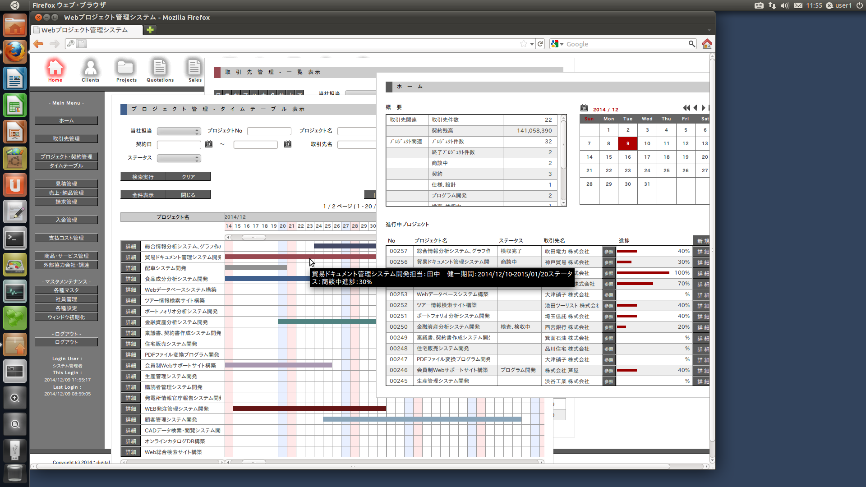
Task: Click the Firefox home button
Action: point(707,44)
